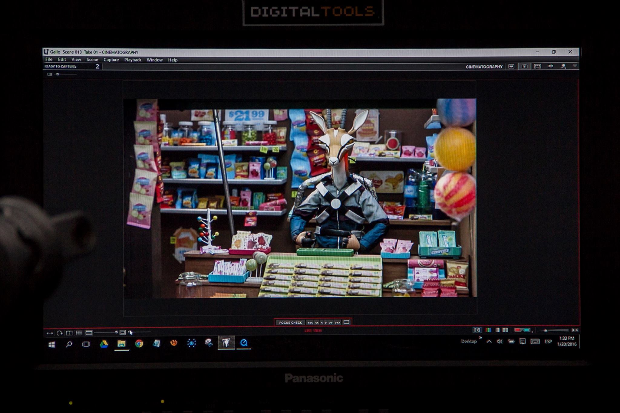Click the FOCUS CHECK button
The image size is (620, 413).
(290, 323)
